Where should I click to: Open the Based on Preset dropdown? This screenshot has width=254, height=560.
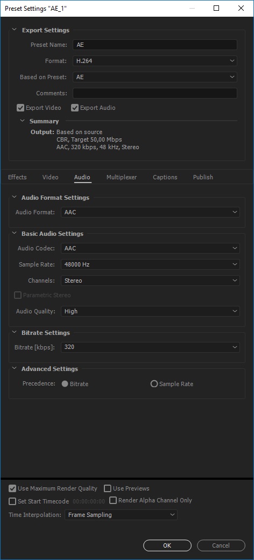[x=155, y=77]
